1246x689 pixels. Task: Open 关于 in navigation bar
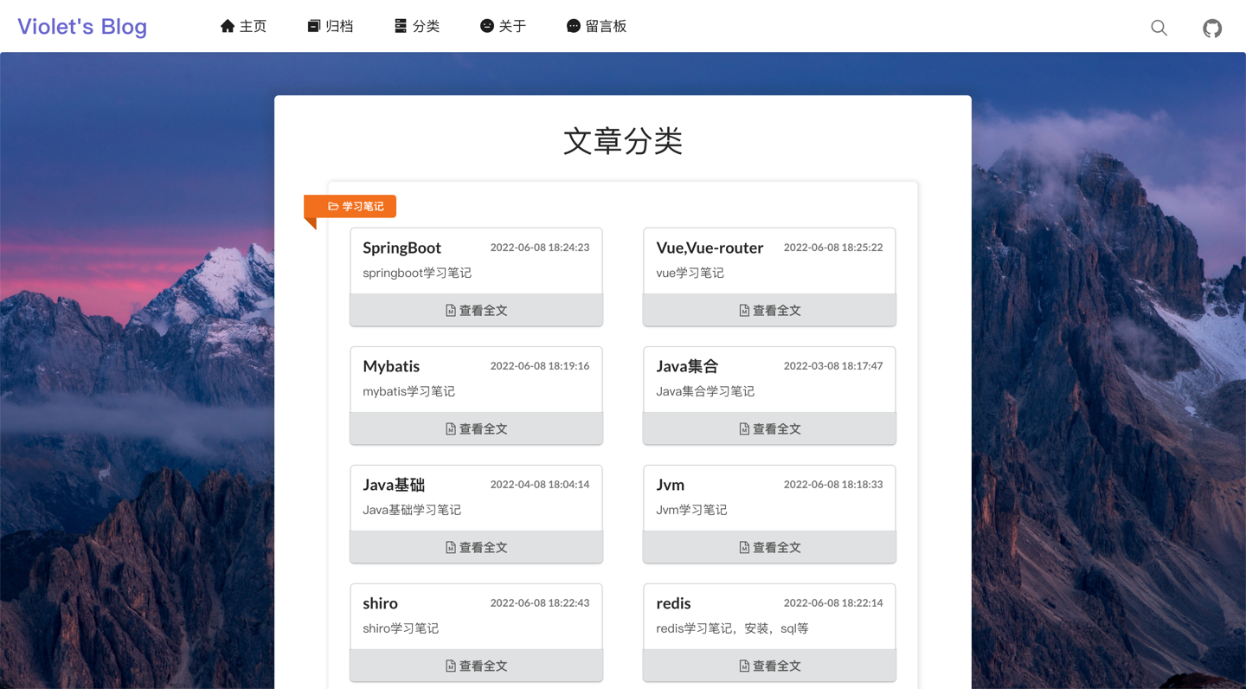(x=504, y=26)
